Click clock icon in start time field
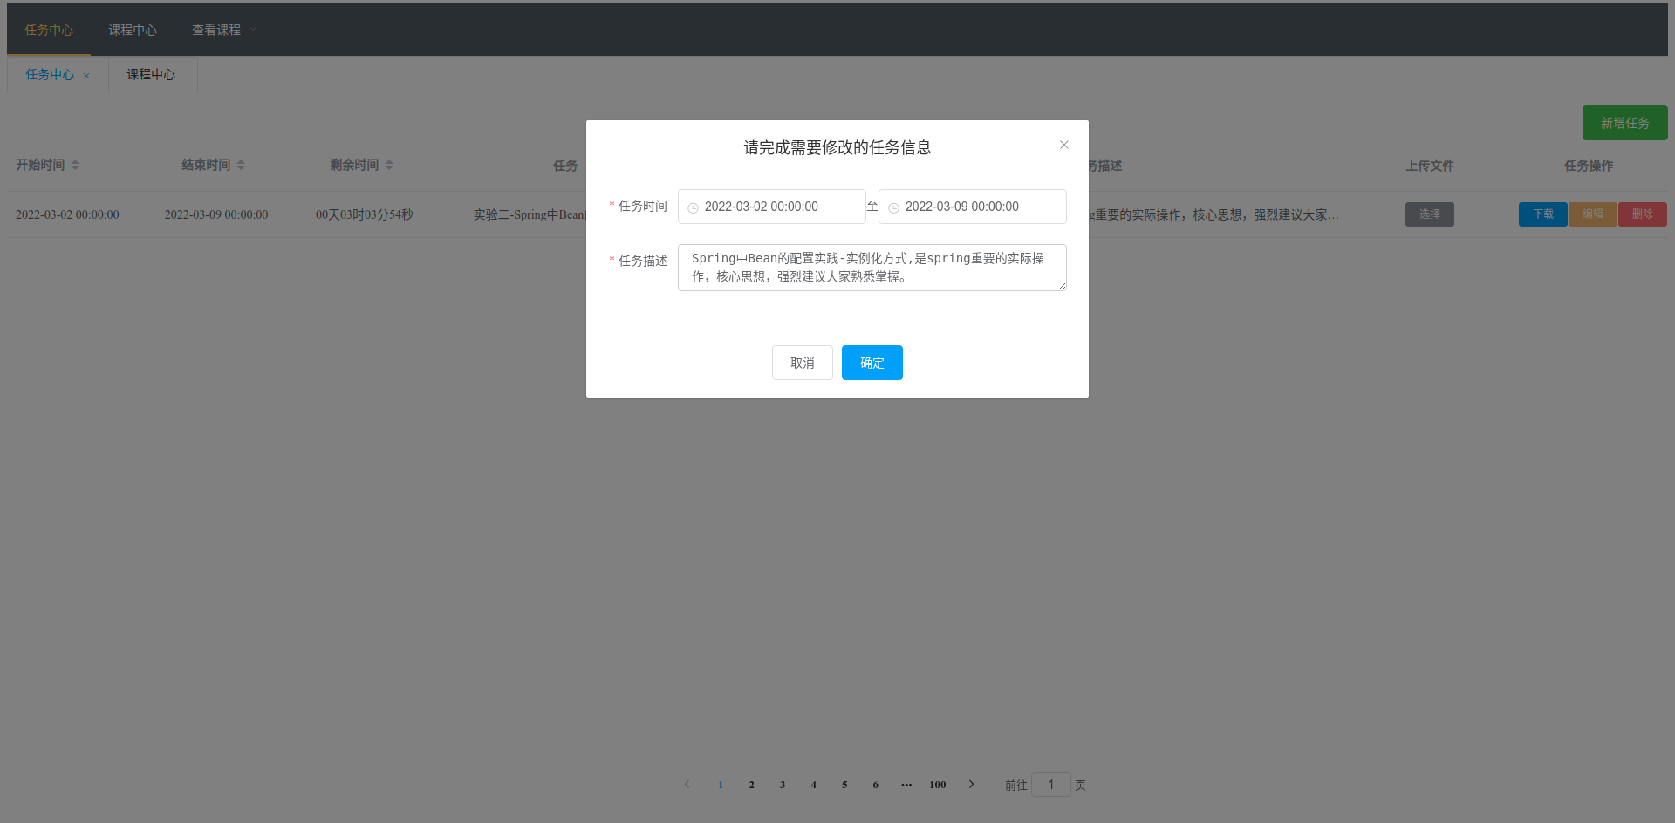Viewport: 1675px width, 823px height. coord(694,207)
